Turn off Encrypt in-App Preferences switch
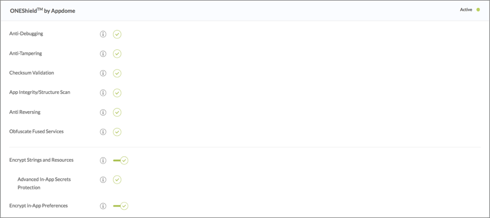The width and height of the screenshot is (490, 218). click(121, 206)
